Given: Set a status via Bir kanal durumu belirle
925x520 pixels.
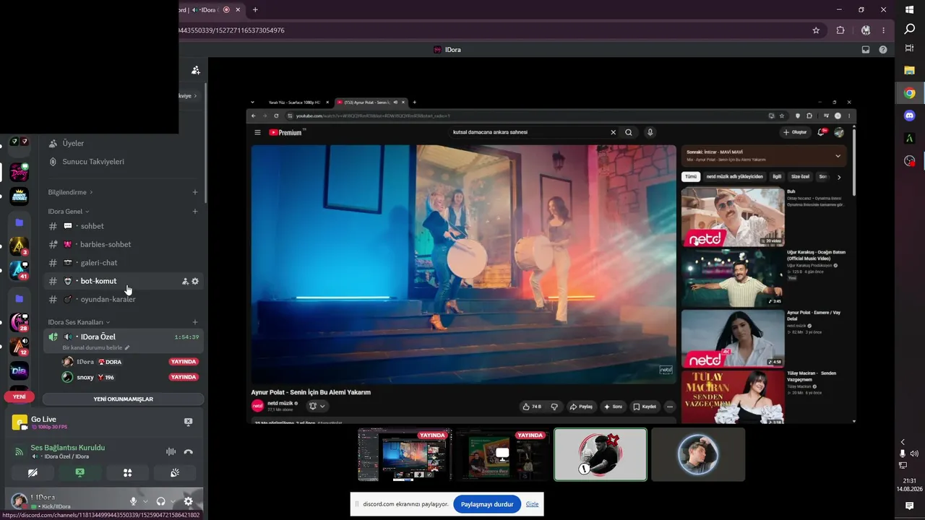Looking at the screenshot, I should click(96, 347).
